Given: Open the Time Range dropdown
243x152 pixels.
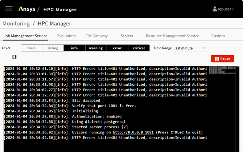Looking at the screenshot, I should pyautogui.click(x=189, y=48).
